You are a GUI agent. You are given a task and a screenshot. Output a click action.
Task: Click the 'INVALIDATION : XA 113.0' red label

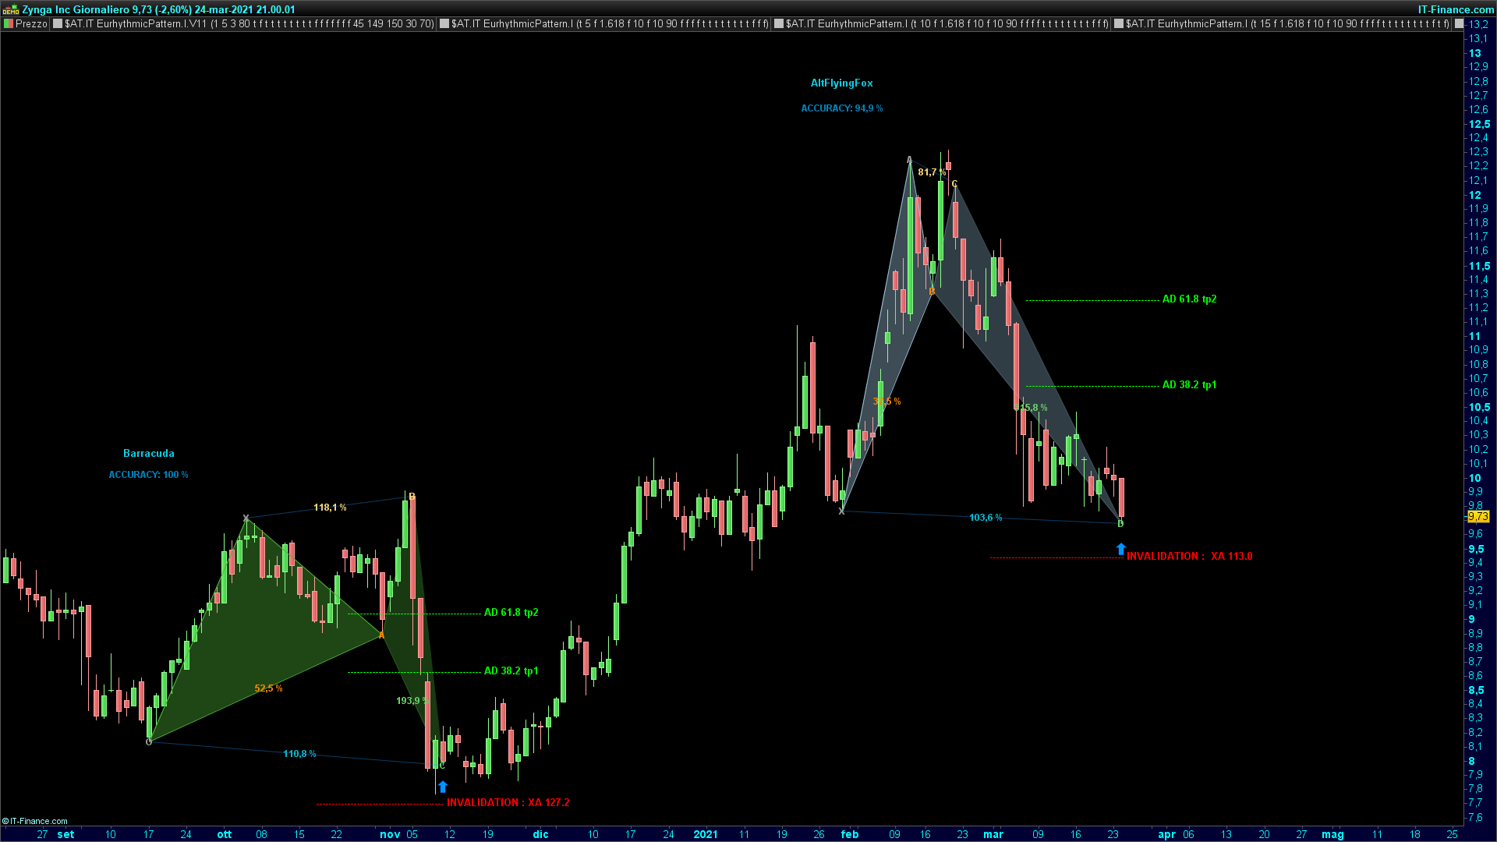click(x=1189, y=557)
